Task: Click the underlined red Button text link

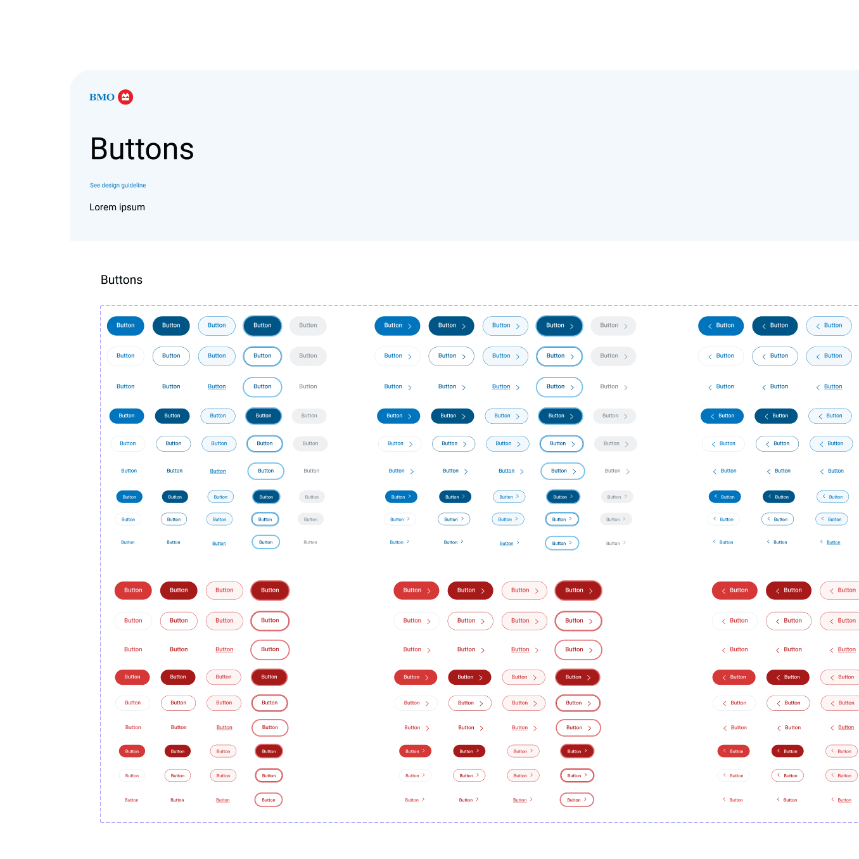Action: [x=224, y=649]
